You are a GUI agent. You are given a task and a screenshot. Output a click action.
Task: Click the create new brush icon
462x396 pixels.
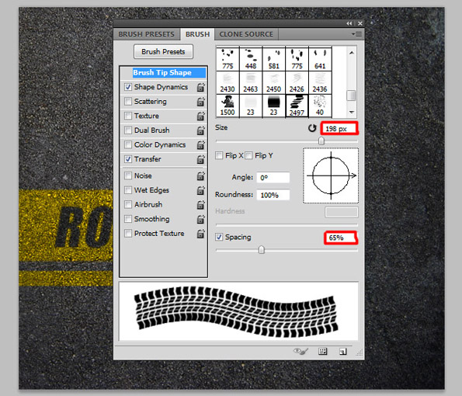(x=342, y=351)
